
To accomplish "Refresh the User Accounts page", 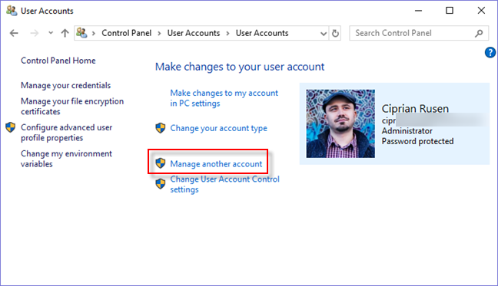I will [x=335, y=33].
